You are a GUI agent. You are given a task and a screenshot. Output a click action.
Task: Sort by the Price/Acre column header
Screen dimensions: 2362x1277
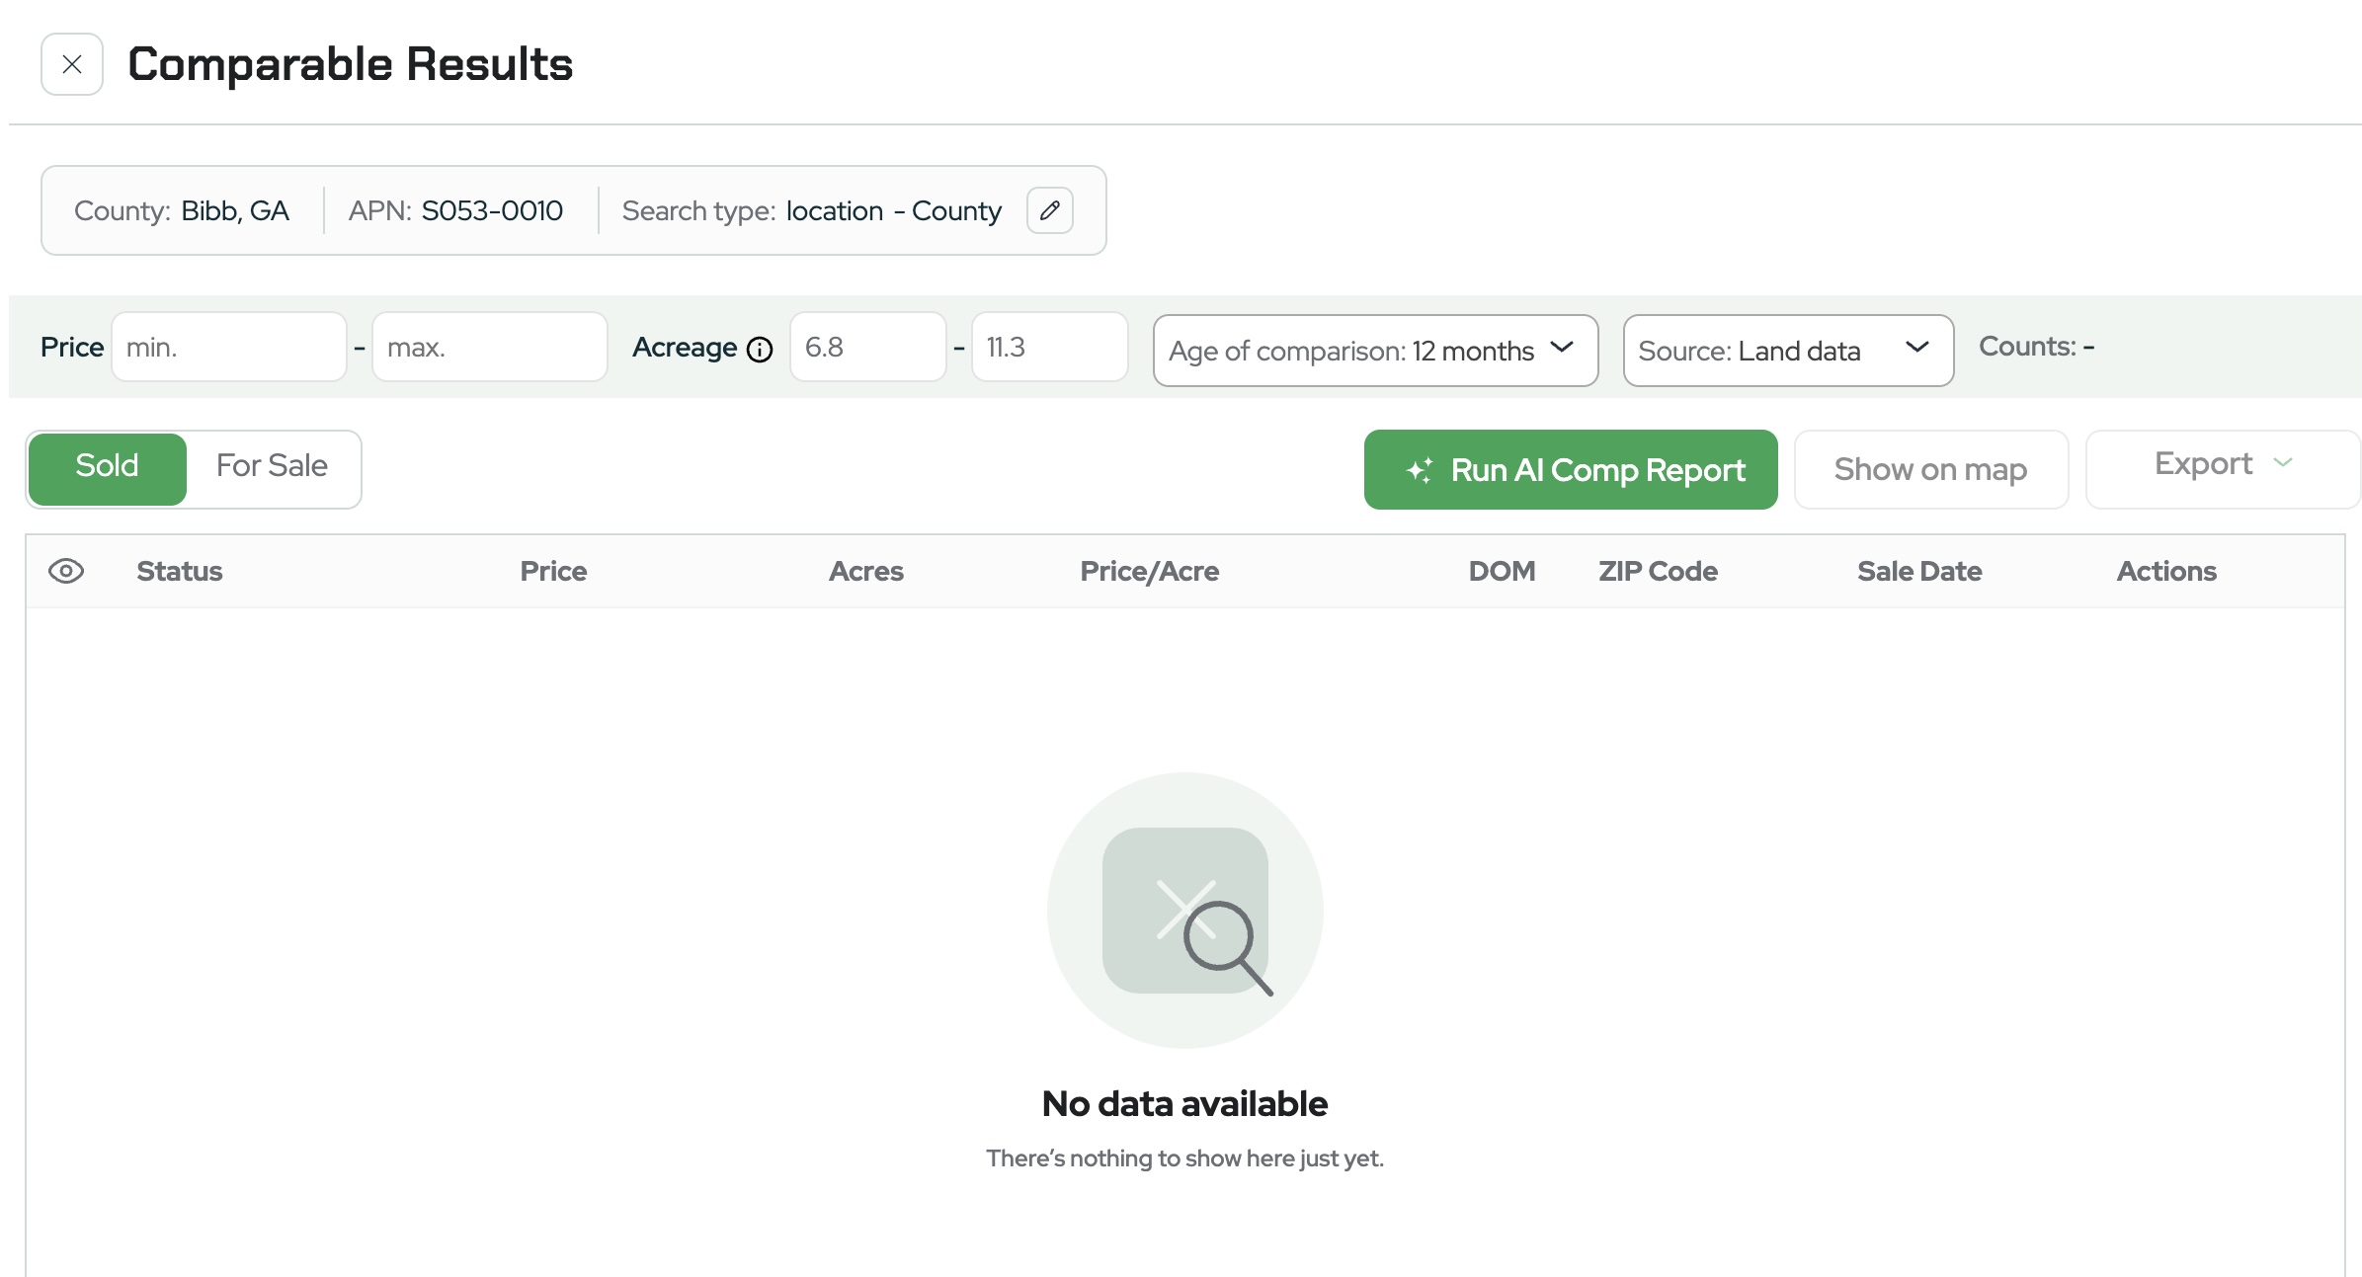[1149, 571]
